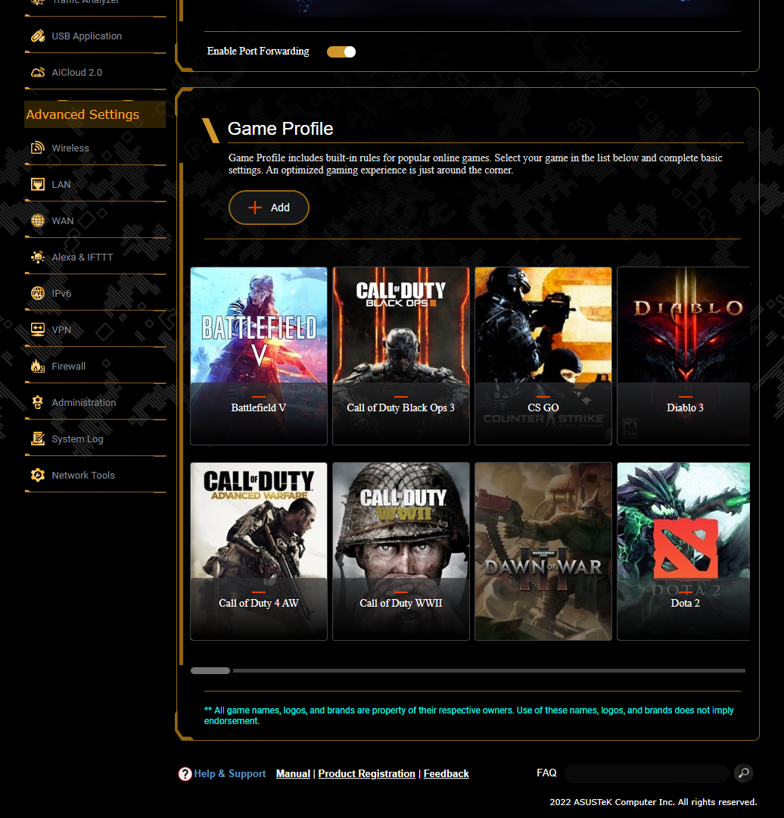Click the System Log notepad icon
Screen dimensions: 784x818
(x=38, y=439)
